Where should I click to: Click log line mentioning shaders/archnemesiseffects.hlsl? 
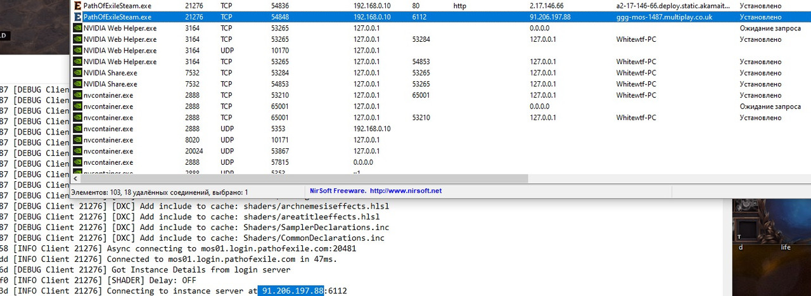195,206
